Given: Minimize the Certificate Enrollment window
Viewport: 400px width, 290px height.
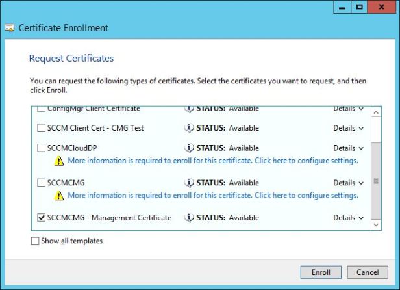Looking at the screenshot, I should tap(342, 7).
